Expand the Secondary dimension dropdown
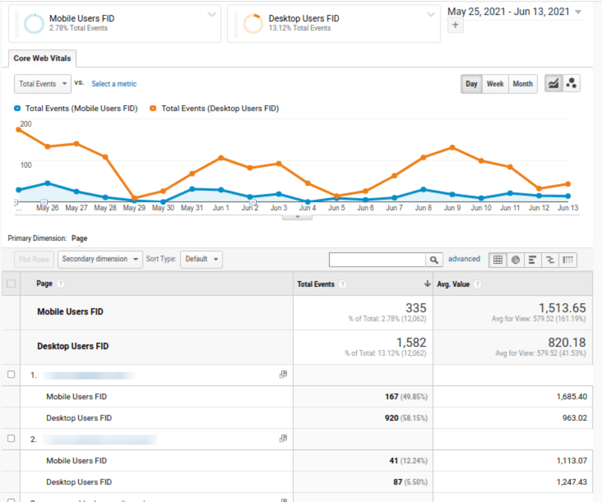The height and width of the screenshot is (502, 602). click(x=100, y=259)
